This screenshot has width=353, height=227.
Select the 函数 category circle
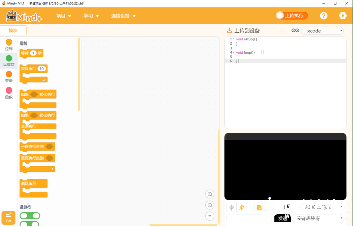click(x=9, y=90)
